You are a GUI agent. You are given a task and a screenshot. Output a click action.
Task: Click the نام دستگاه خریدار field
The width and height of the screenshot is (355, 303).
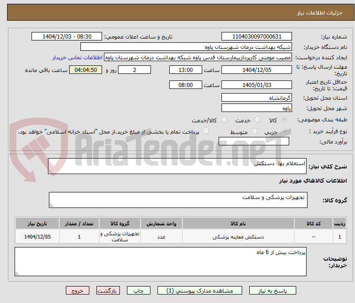(186, 47)
